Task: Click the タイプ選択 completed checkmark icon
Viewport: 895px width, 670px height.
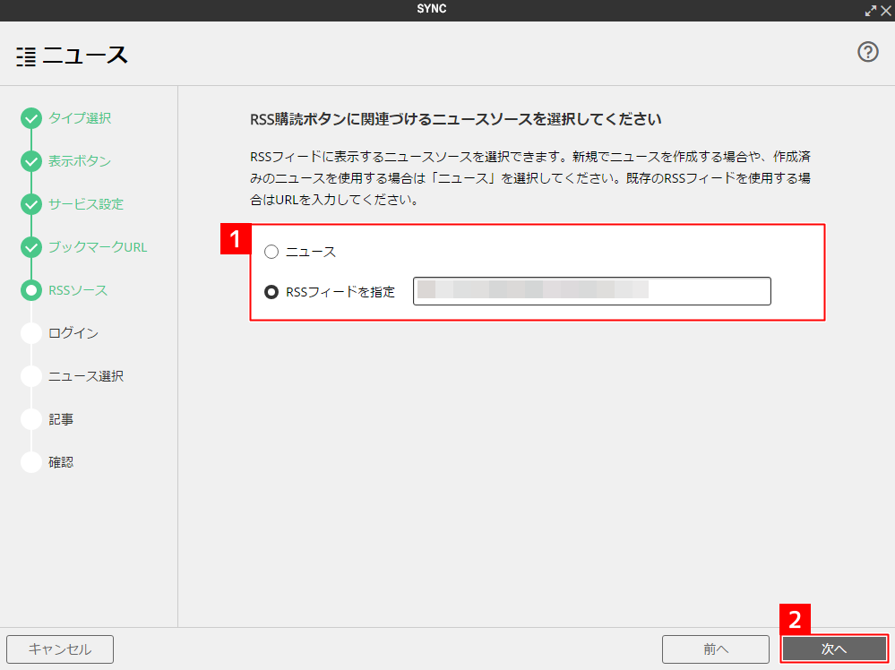Action: (x=31, y=118)
